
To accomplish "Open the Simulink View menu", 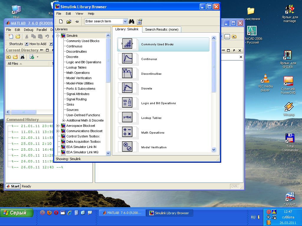I will [x=79, y=14].
